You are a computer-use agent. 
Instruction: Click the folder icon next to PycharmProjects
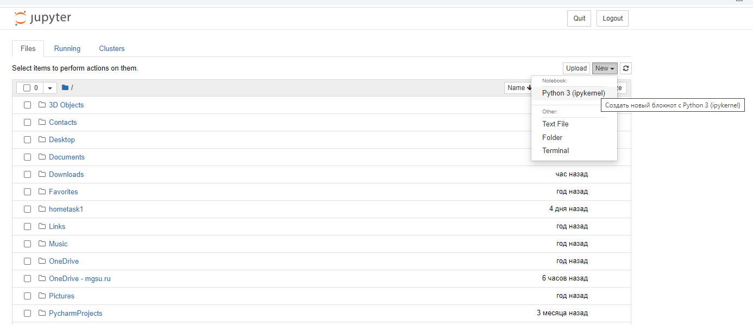coord(42,313)
